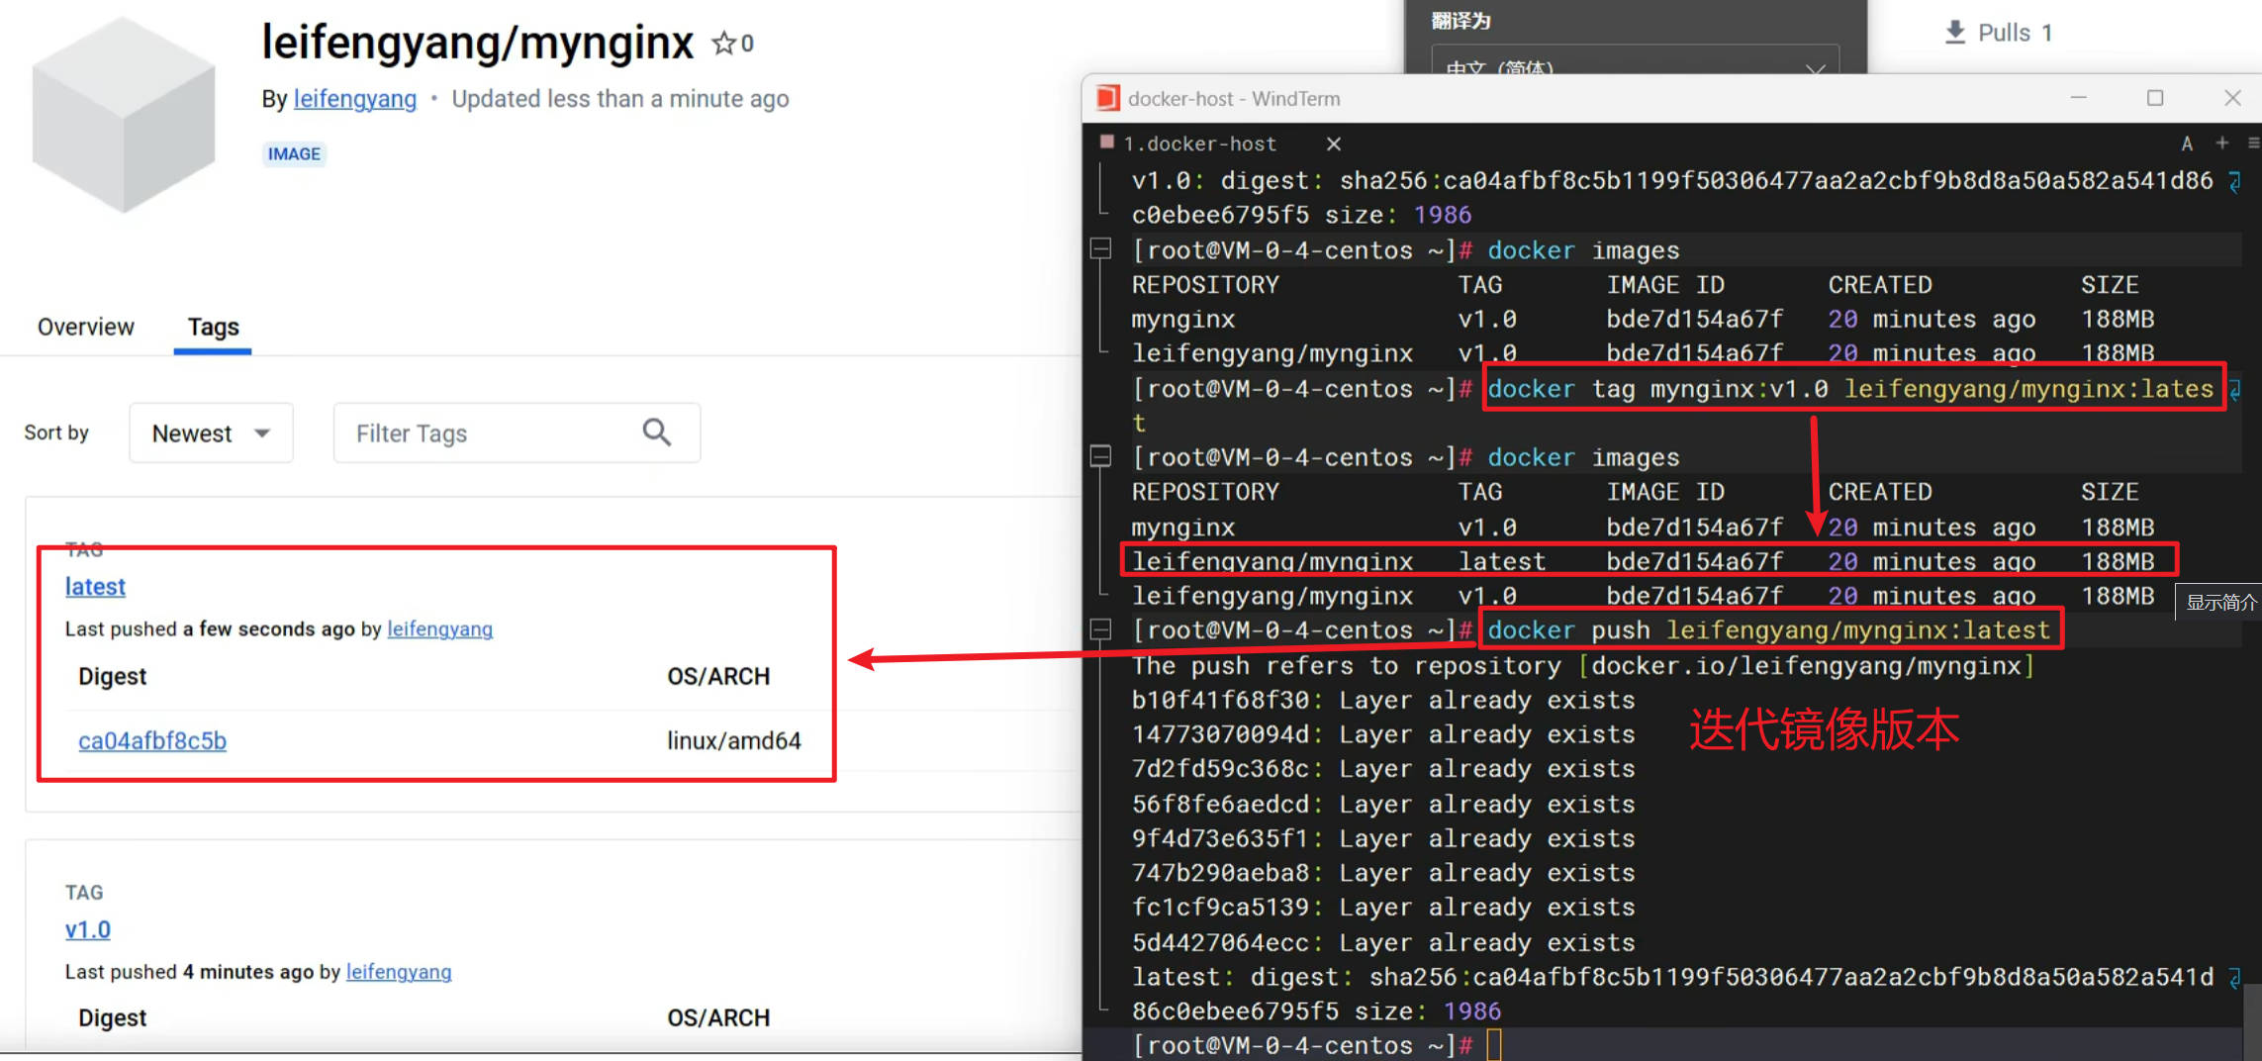Open the translate language dropdown
The height and width of the screenshot is (1061, 2262).
[x=1636, y=65]
